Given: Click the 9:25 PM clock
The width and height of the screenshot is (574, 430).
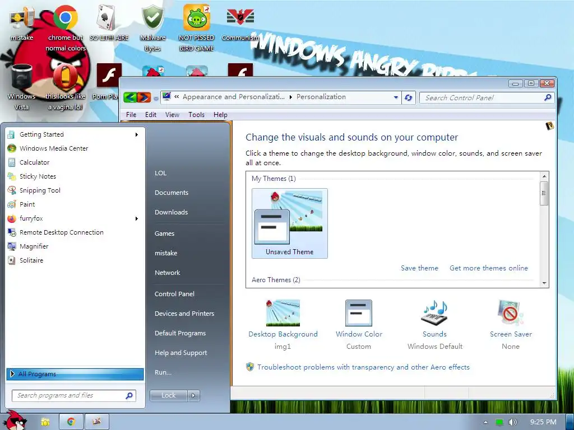Looking at the screenshot, I should [x=543, y=422].
